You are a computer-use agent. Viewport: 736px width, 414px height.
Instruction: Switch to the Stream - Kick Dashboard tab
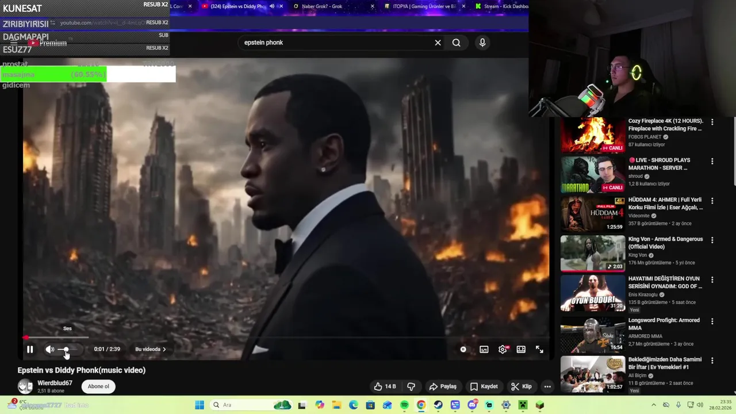(x=500, y=6)
